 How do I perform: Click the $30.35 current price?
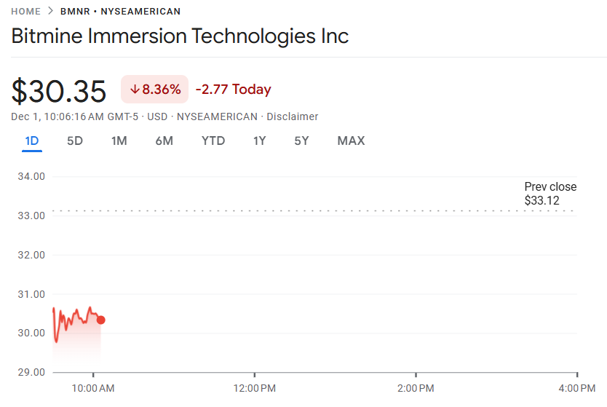(59, 90)
